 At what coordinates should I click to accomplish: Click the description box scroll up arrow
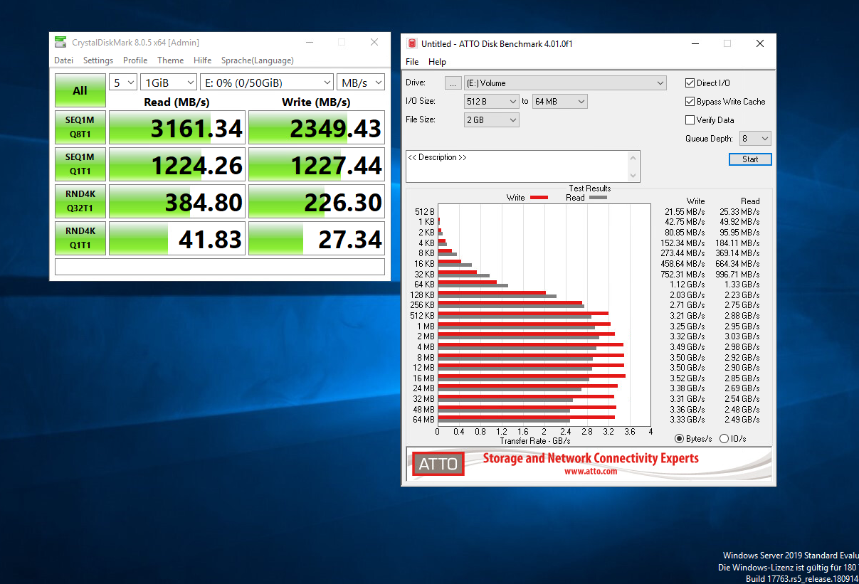634,158
